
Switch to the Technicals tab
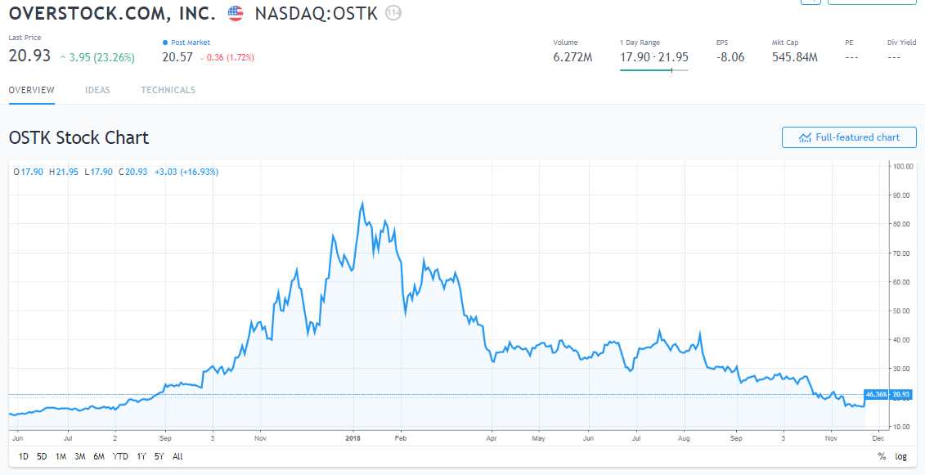tap(168, 90)
